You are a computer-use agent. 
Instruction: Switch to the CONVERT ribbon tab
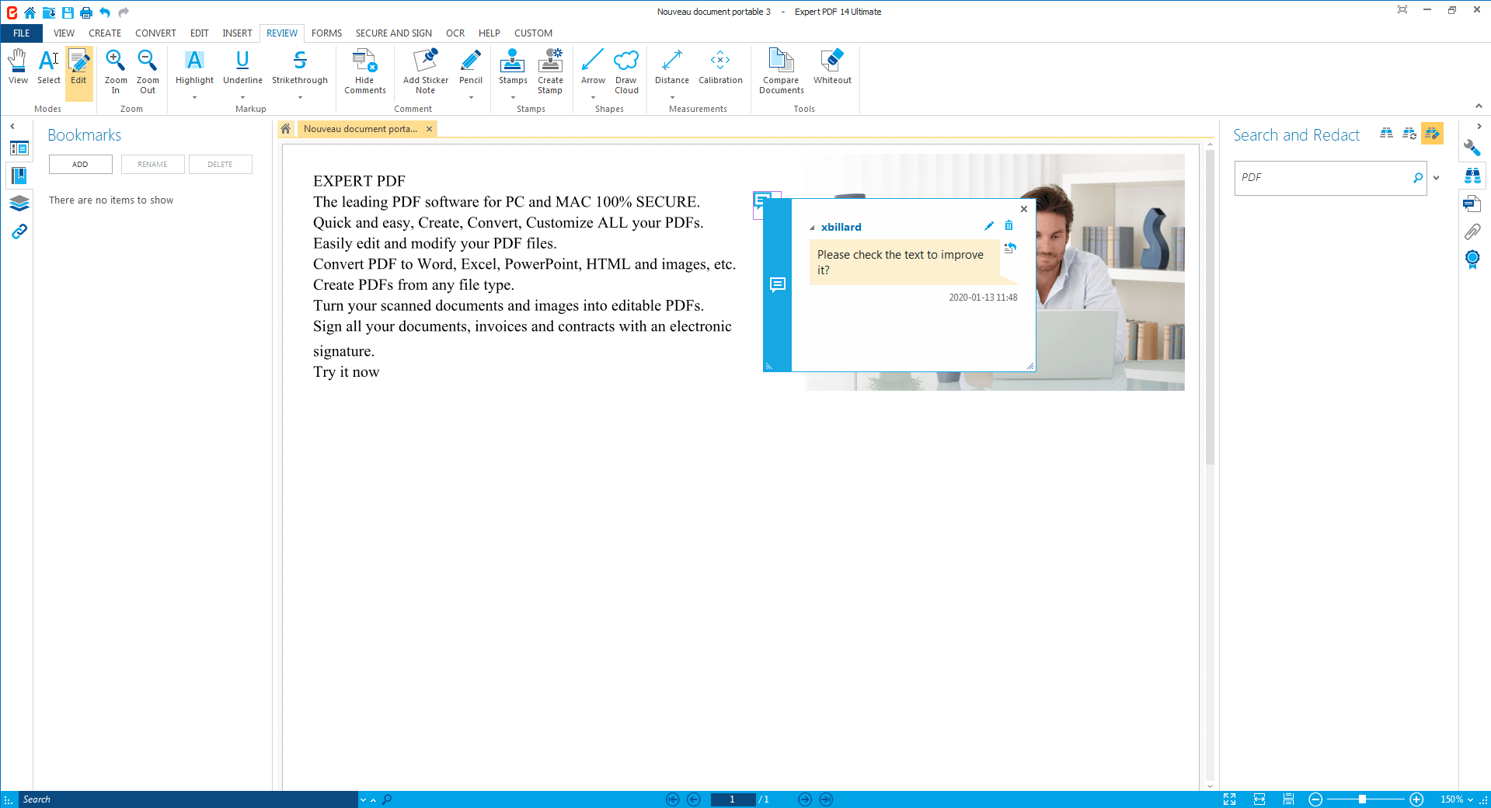pyautogui.click(x=155, y=33)
